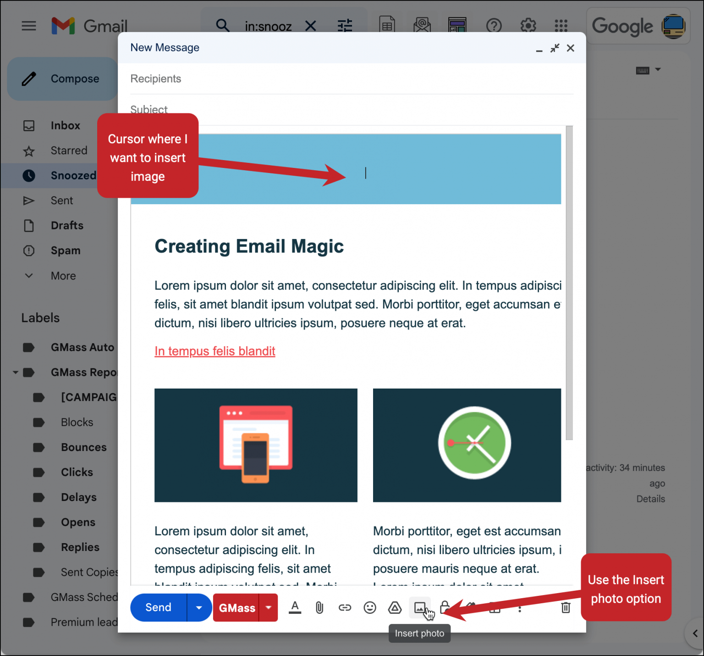704x656 pixels.
Task: Open the Snoozed folder
Action: pyautogui.click(x=73, y=175)
